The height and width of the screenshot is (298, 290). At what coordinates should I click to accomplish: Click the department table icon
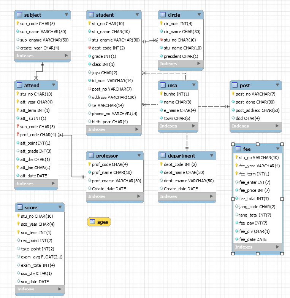coord(163,155)
